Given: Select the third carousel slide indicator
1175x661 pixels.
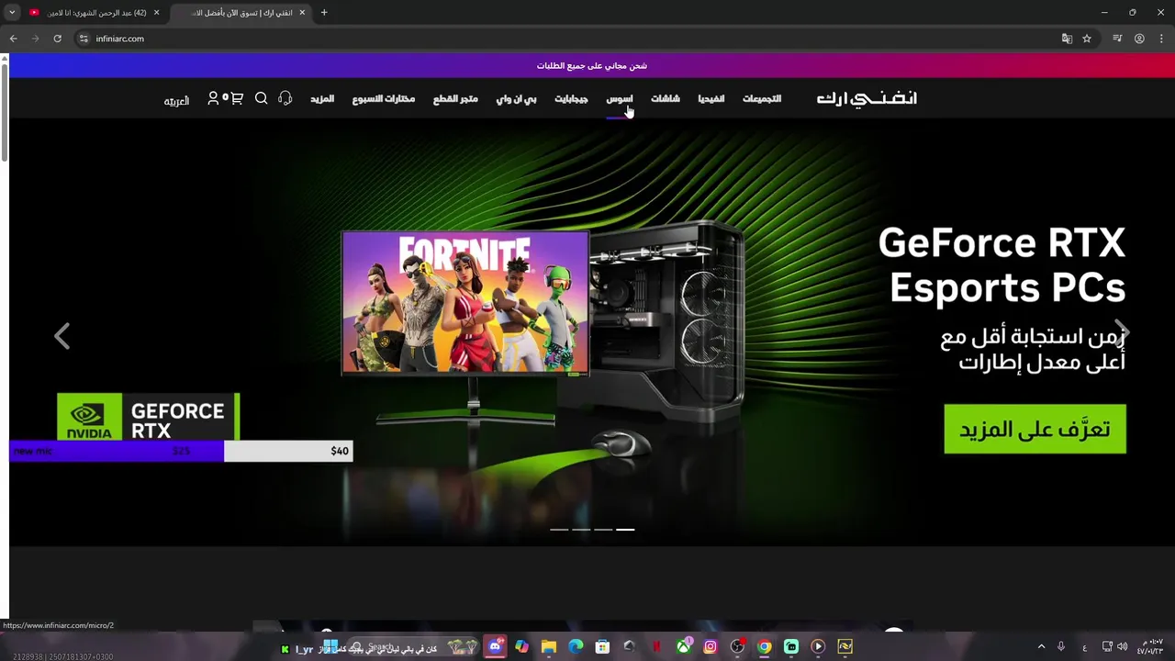Looking at the screenshot, I should [x=603, y=530].
